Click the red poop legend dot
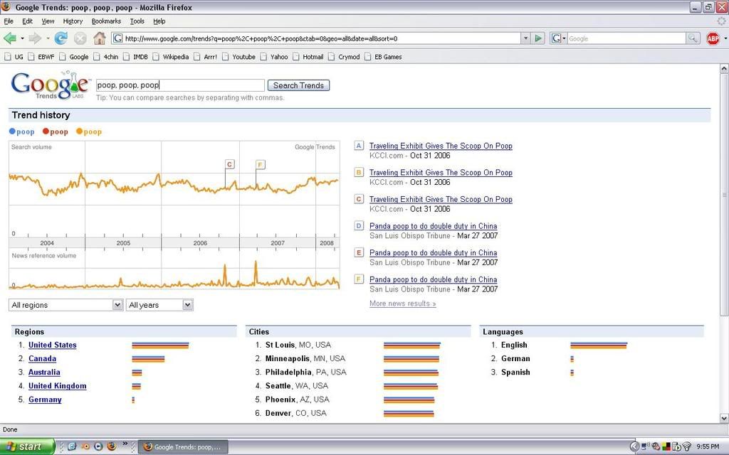729x455 pixels. tap(46, 132)
